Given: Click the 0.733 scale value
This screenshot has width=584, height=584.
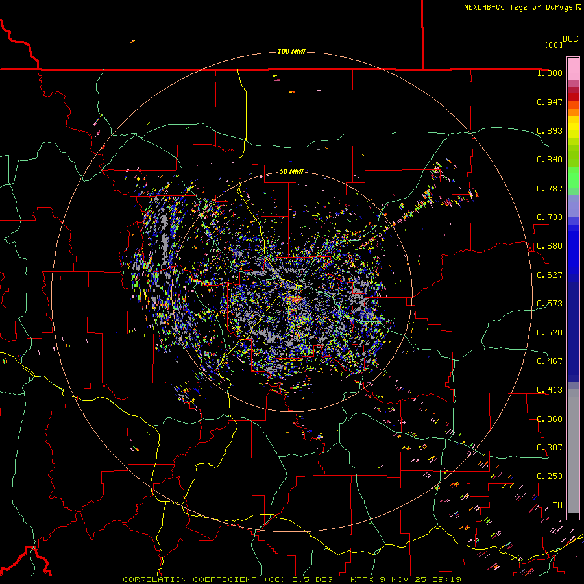Looking at the screenshot, I should pos(550,217).
